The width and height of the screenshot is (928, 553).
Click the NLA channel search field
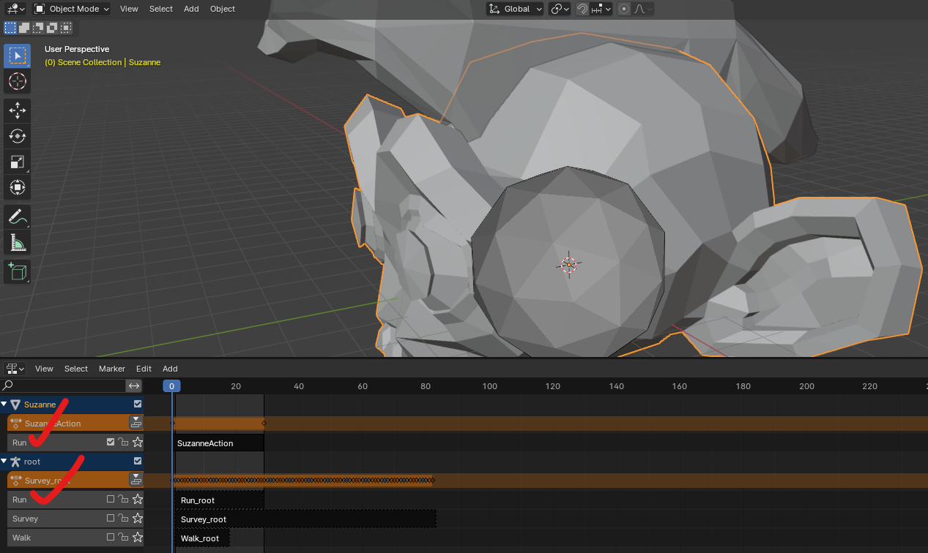(x=63, y=385)
